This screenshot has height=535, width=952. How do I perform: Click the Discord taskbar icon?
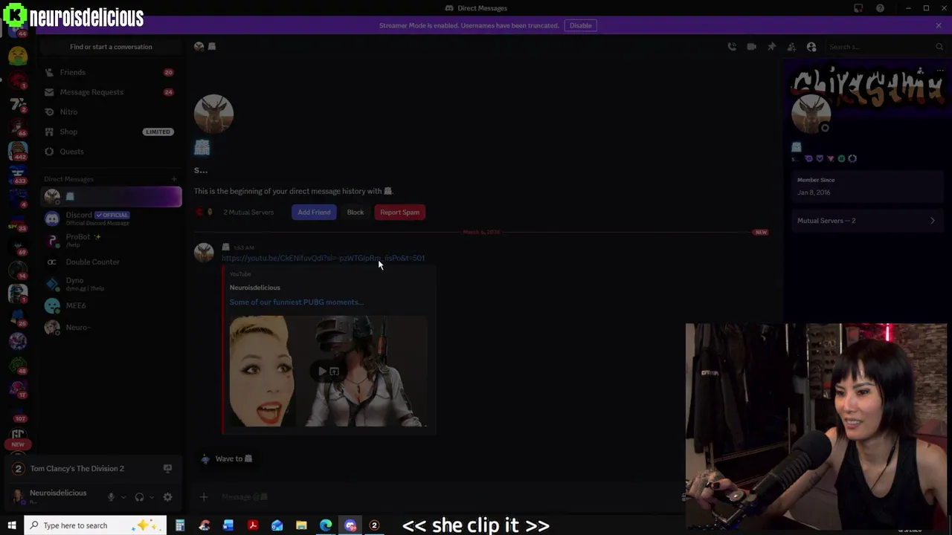[x=350, y=525]
